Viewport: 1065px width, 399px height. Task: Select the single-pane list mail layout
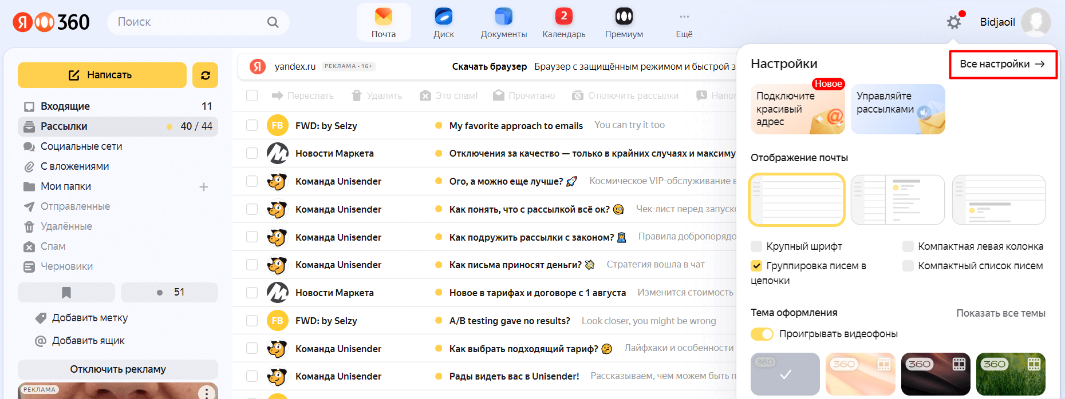coord(796,200)
